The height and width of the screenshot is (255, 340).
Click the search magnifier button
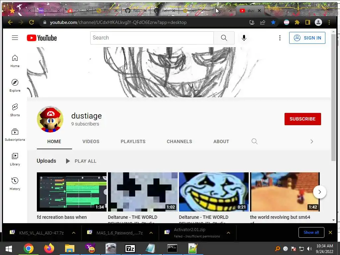pos(224,38)
